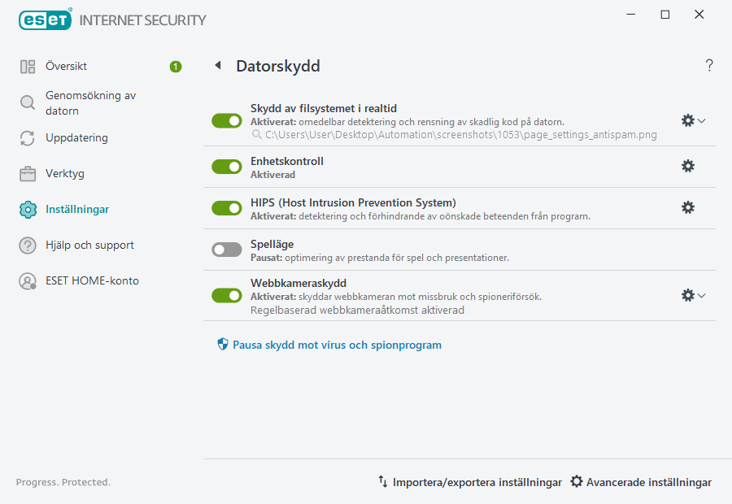Screen dimensions: 732x504
Task: Collapse Datorskydd using the back arrow
Action: [x=217, y=65]
